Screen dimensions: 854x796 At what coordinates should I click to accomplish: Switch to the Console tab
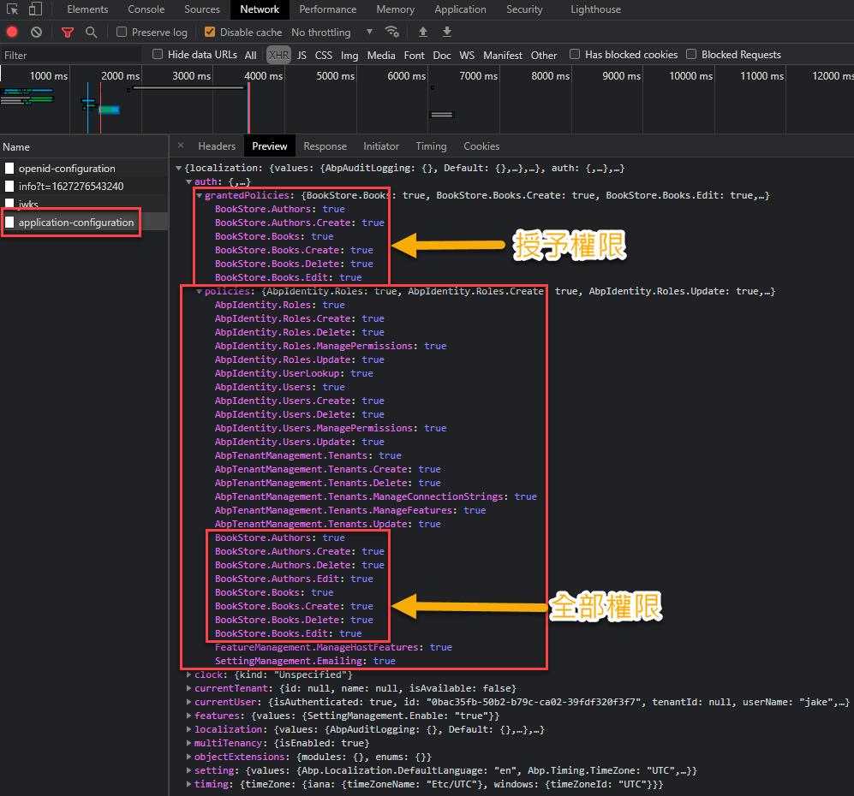pos(146,9)
